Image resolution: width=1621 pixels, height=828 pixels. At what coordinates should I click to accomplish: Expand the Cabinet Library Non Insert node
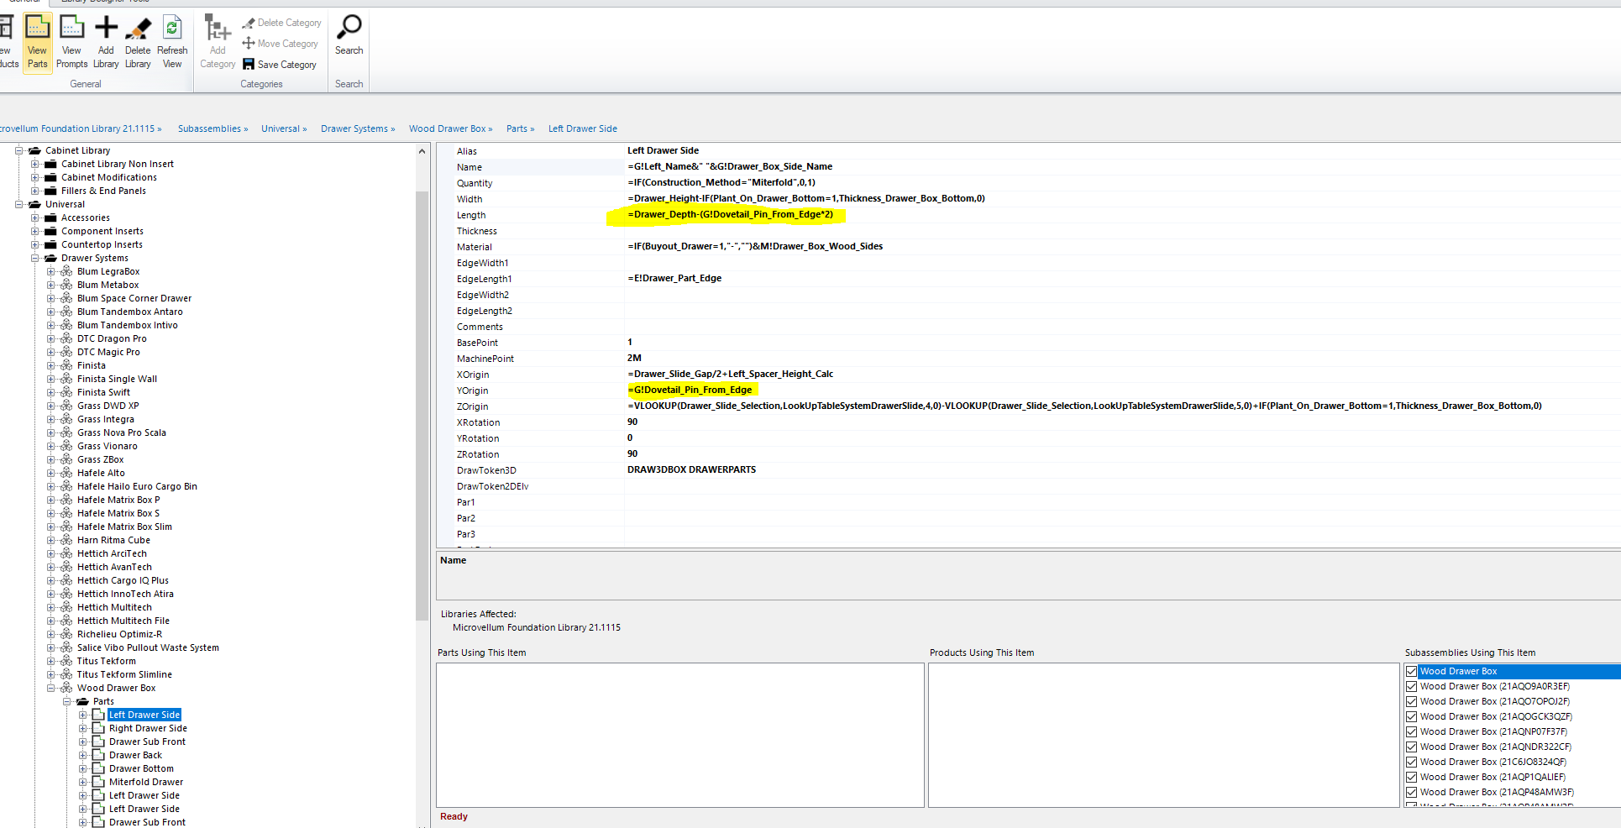(x=34, y=165)
